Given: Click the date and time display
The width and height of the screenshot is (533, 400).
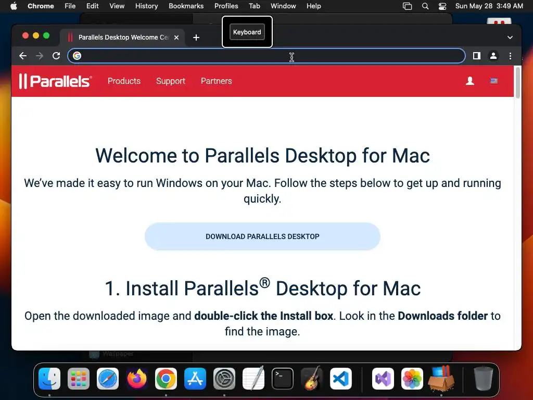Looking at the screenshot, I should (x=489, y=6).
